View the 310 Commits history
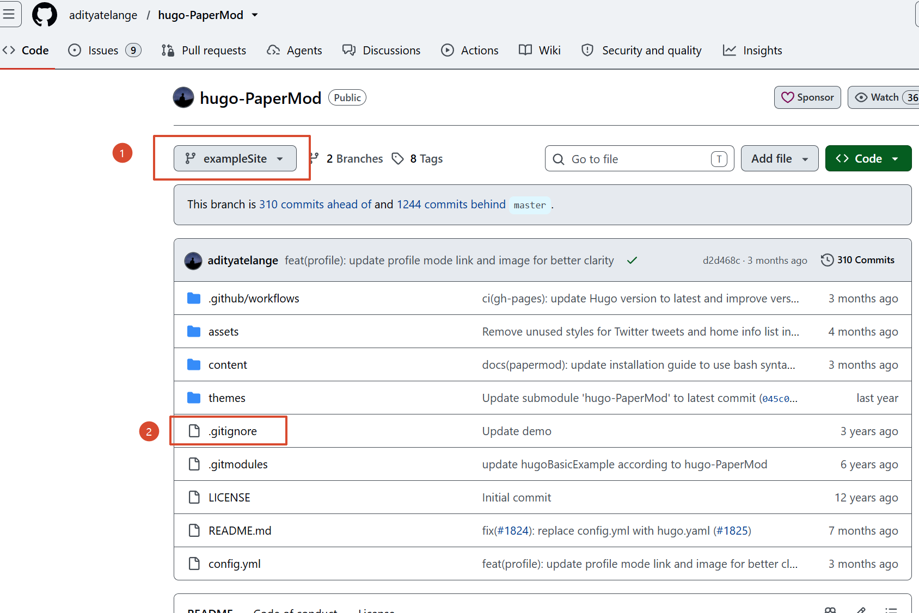Screen dimensions: 919x613 click(x=857, y=260)
